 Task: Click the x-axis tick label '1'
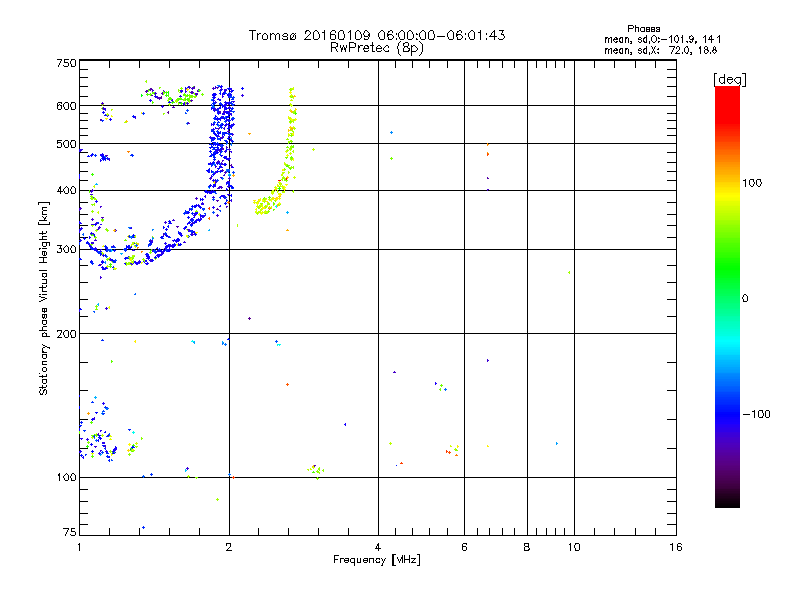[x=79, y=547]
